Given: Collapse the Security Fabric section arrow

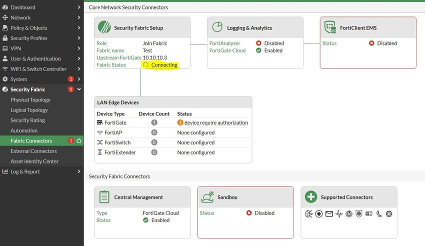Looking at the screenshot, I should (79, 89).
